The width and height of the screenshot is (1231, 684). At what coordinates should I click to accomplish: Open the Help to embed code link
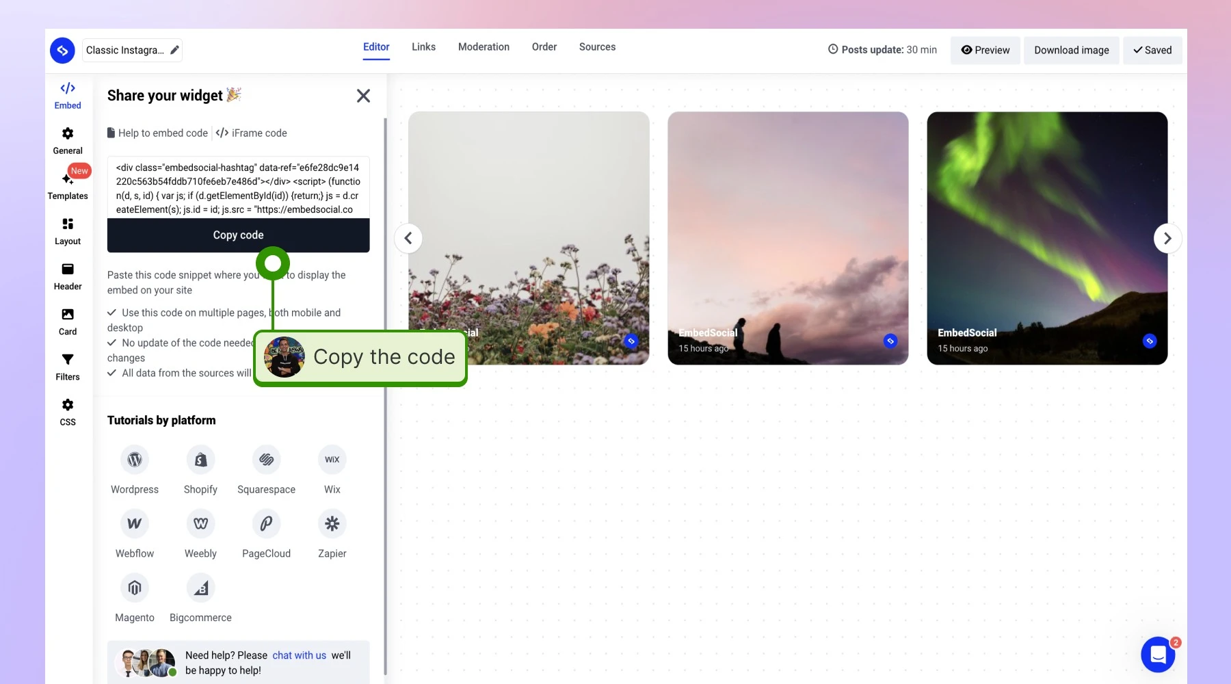(157, 133)
